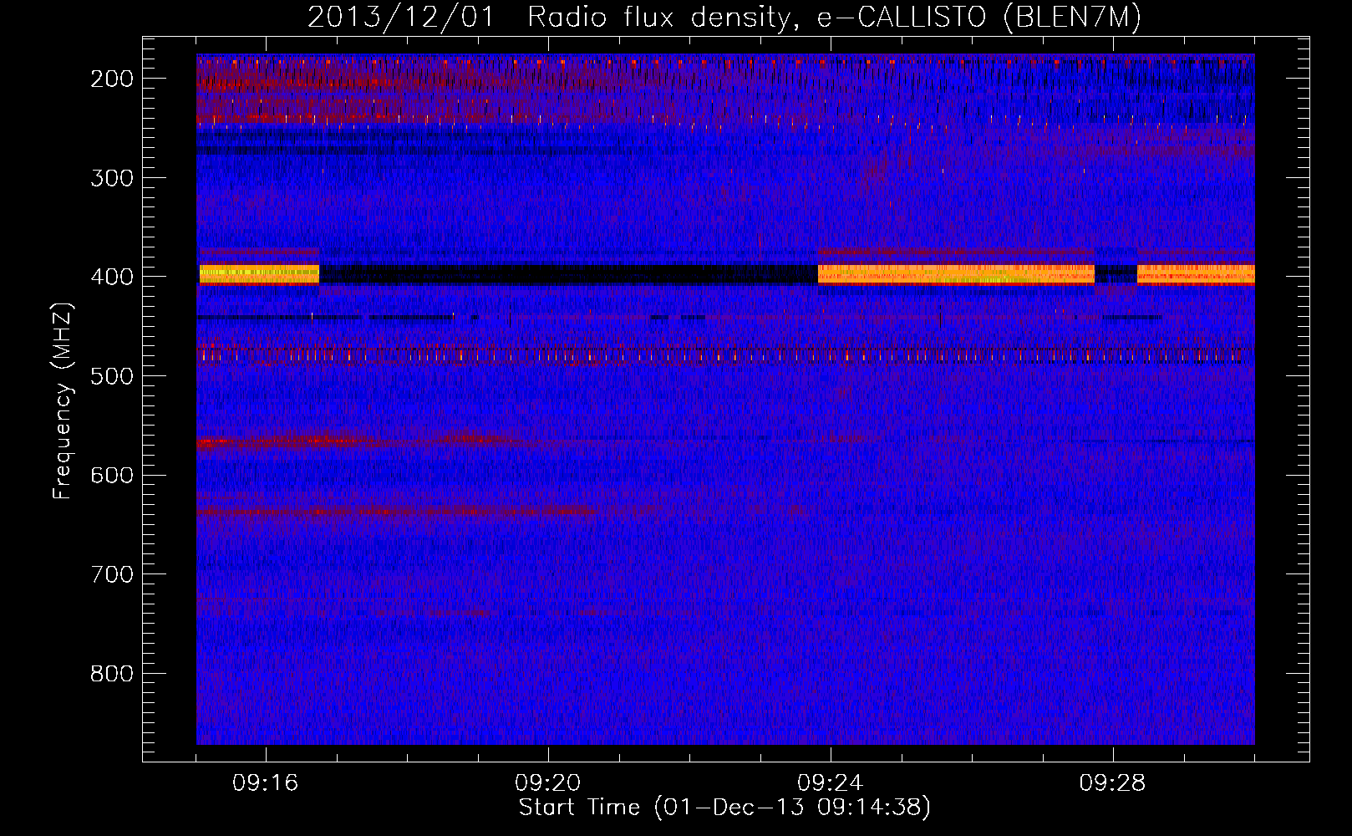Click the orange 400 MHz band starting near 09:24

(x=956, y=274)
